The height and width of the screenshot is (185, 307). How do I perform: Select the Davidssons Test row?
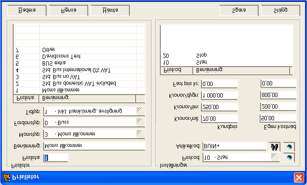point(79,57)
